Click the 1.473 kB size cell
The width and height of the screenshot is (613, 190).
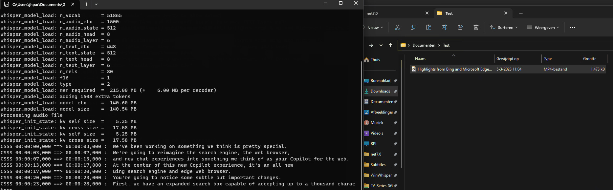[598, 69]
